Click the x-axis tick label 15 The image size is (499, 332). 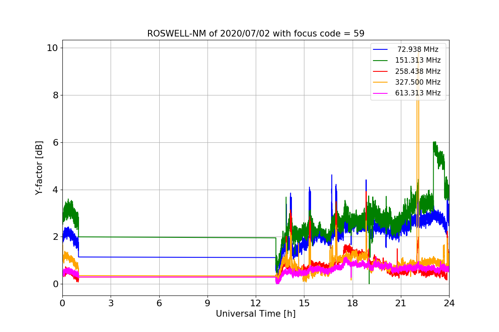(304, 303)
